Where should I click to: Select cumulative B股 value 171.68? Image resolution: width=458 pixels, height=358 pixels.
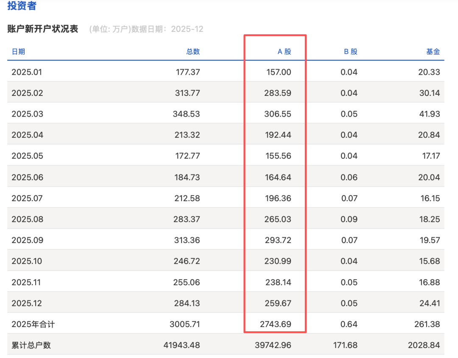click(345, 345)
